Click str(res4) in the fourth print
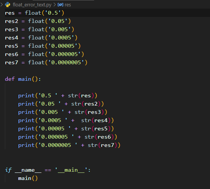Screen dimensions: 210x189 click(96, 120)
